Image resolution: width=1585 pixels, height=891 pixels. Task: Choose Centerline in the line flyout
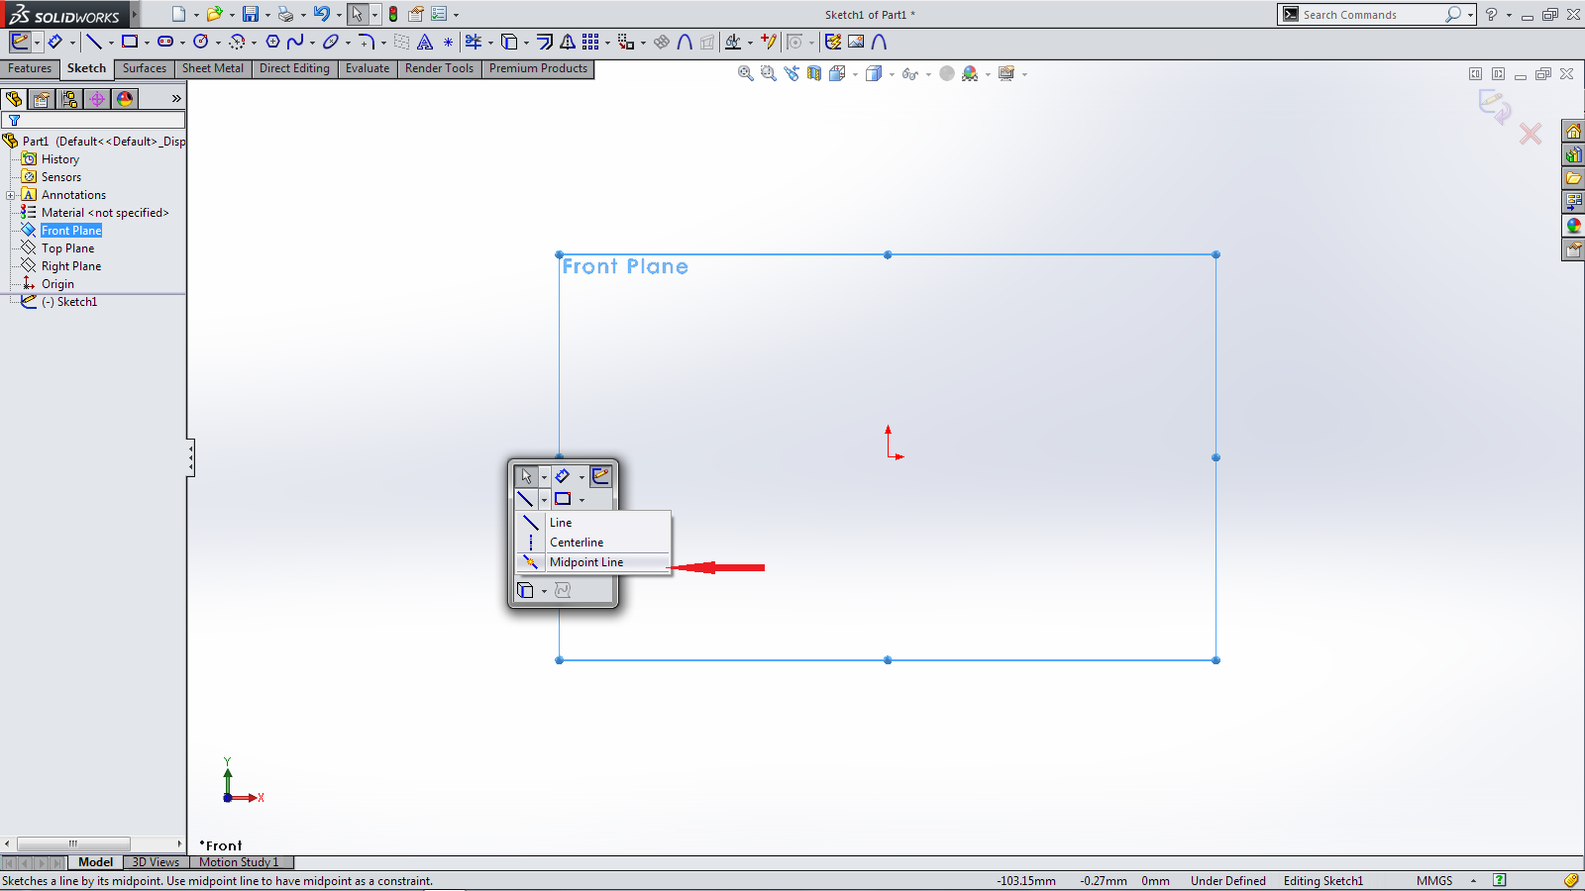click(577, 543)
